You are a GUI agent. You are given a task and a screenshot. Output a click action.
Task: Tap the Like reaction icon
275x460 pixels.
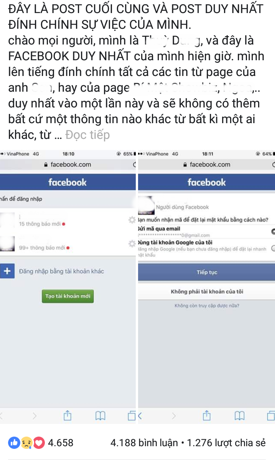click(x=14, y=443)
